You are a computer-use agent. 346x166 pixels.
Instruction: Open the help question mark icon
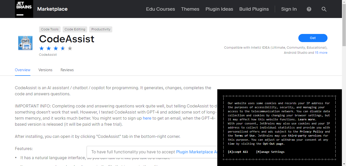(x=309, y=9)
